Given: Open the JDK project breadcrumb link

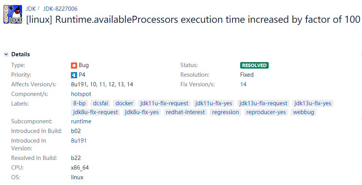Looking at the screenshot, I should coord(30,9).
